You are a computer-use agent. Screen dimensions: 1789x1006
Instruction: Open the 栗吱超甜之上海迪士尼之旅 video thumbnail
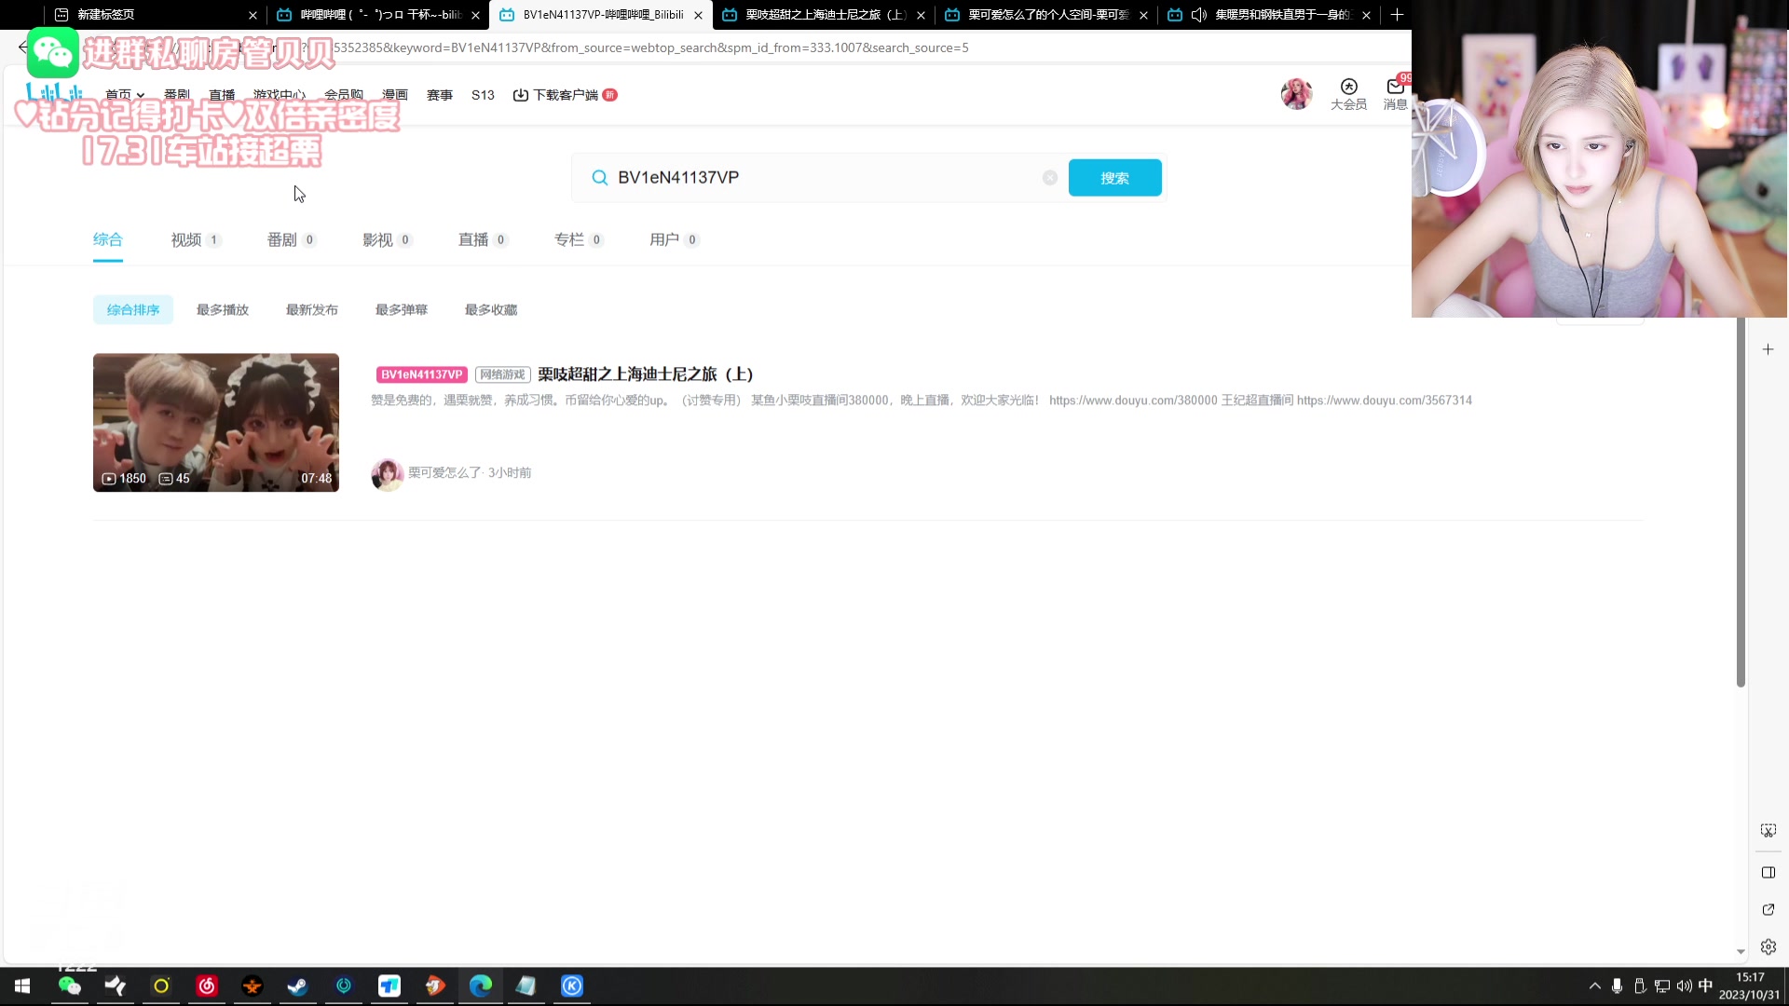pos(216,423)
